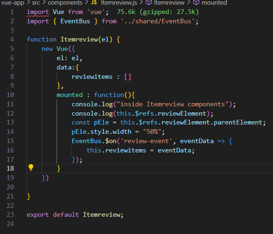This screenshot has height=234, width=273.
Task: Click export default Itemreview statement
Action: tap(75, 215)
